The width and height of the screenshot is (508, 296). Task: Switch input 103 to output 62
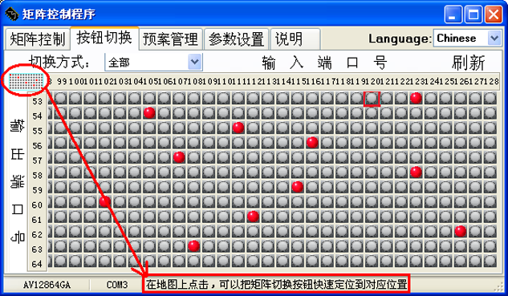[120, 232]
